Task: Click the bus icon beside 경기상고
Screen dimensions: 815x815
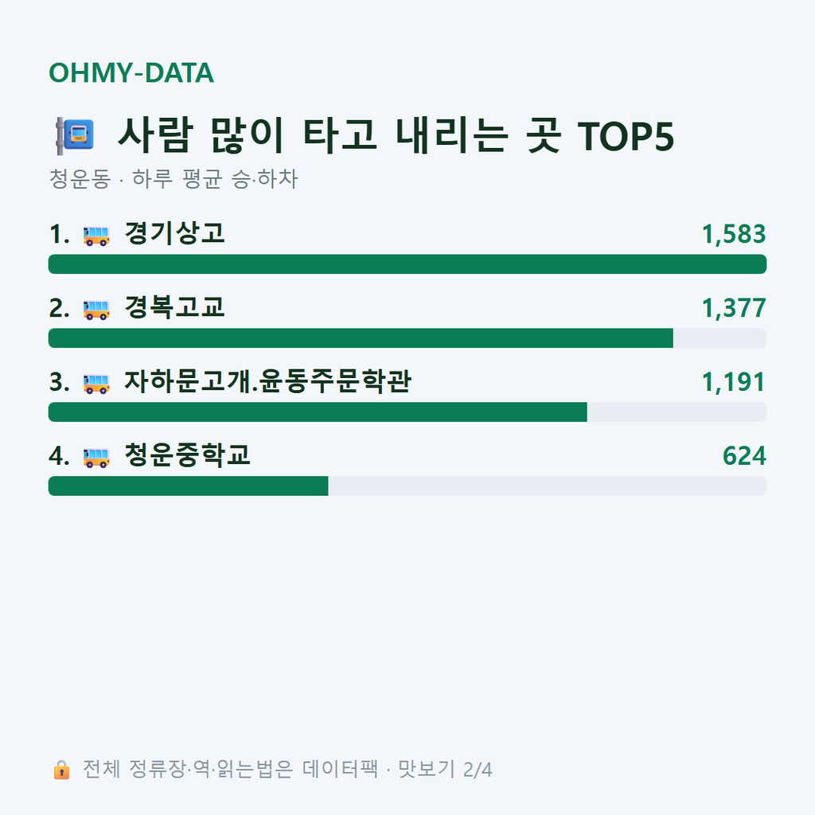Action: [x=96, y=236]
